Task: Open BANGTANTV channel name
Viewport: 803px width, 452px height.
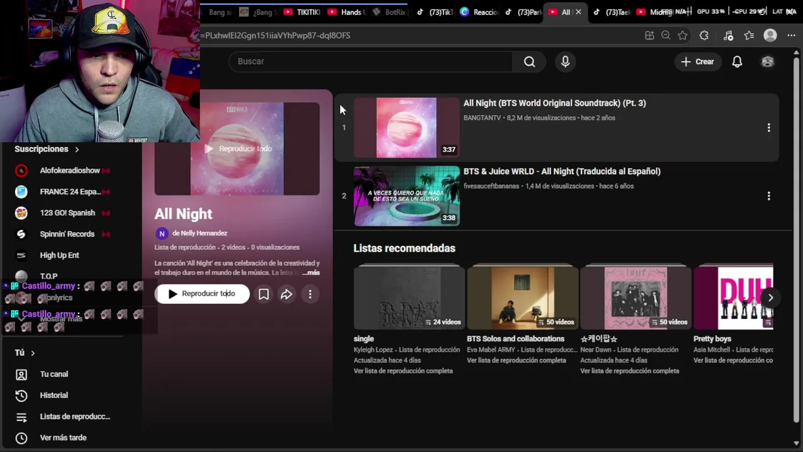Action: coord(482,118)
